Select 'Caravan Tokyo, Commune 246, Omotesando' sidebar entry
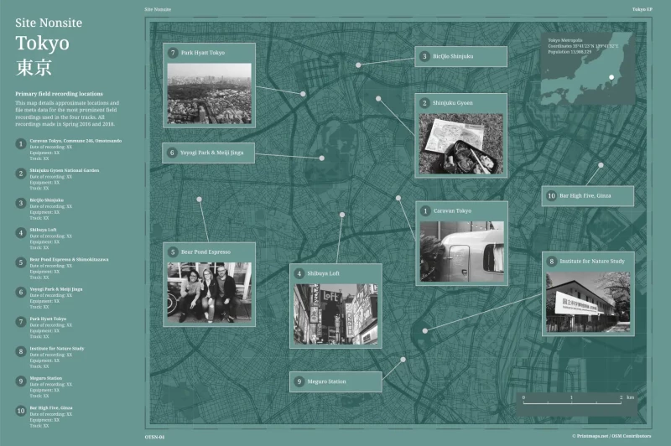This screenshot has height=446, width=671. coord(75,141)
